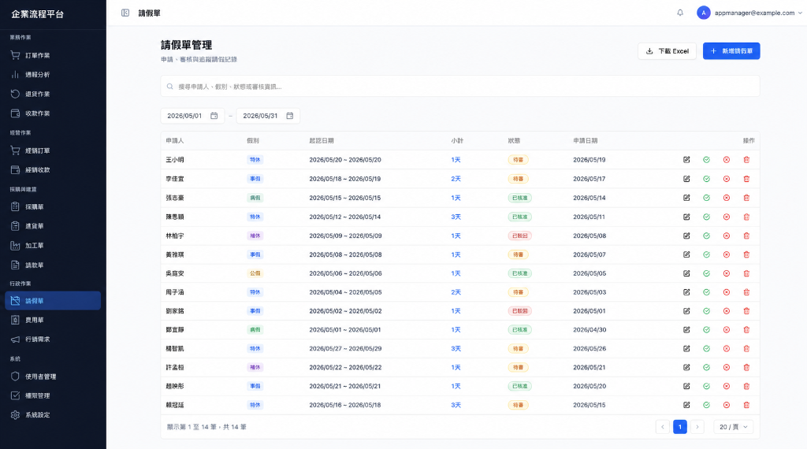The height and width of the screenshot is (449, 807).
Task: Click the next page arrow
Action: tap(697, 427)
